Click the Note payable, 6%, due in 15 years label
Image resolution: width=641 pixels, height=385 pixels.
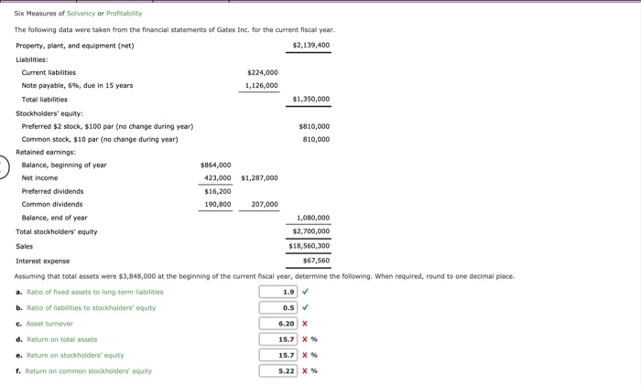point(77,86)
